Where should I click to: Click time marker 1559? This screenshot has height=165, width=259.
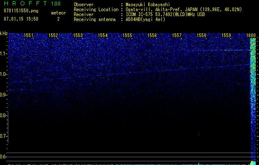pyautogui.click(x=226, y=35)
